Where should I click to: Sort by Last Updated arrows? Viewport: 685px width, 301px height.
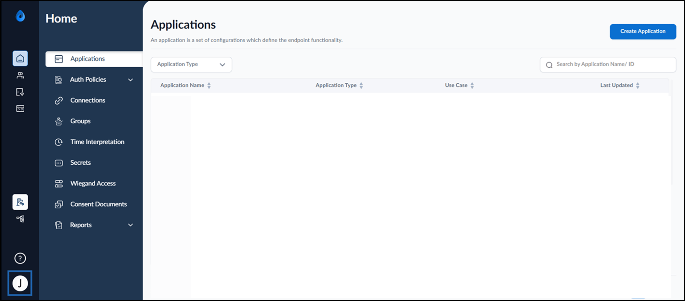point(637,85)
